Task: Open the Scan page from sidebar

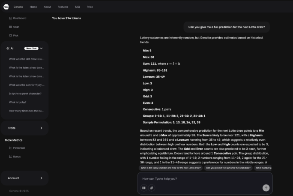Action: point(16,27)
